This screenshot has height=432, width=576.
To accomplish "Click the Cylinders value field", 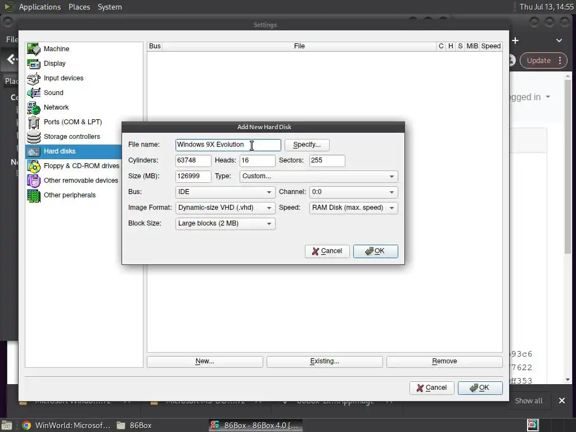I will click(193, 160).
